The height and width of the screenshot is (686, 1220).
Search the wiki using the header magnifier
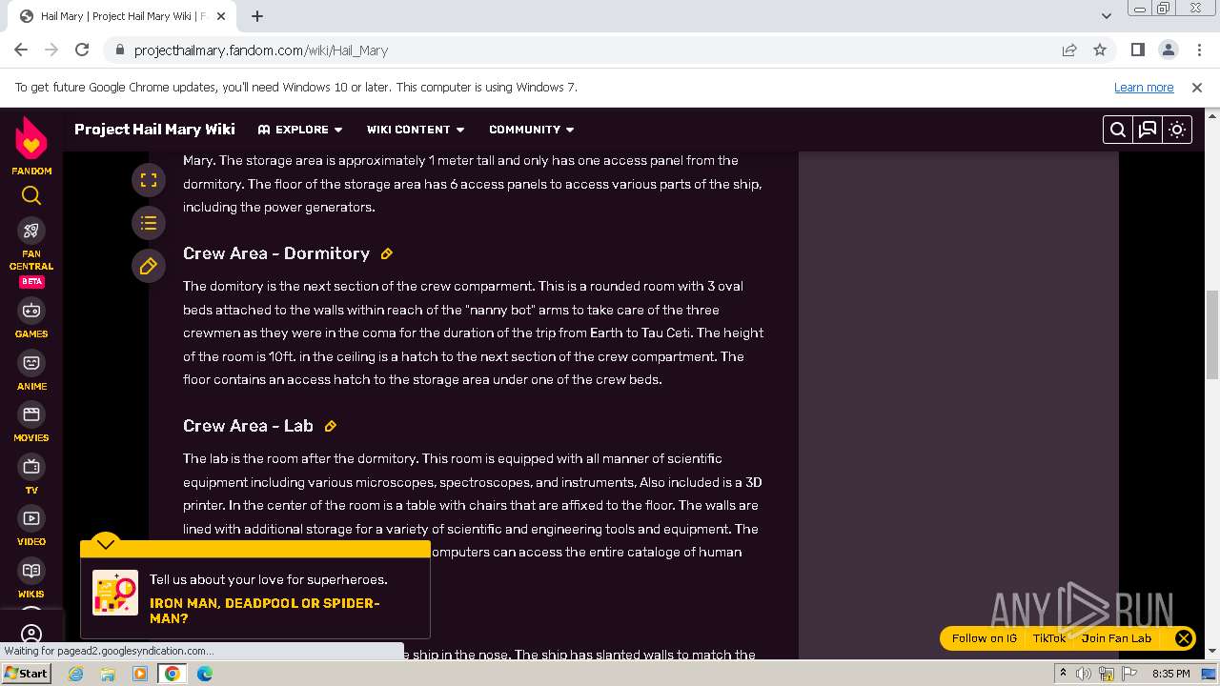(1118, 130)
